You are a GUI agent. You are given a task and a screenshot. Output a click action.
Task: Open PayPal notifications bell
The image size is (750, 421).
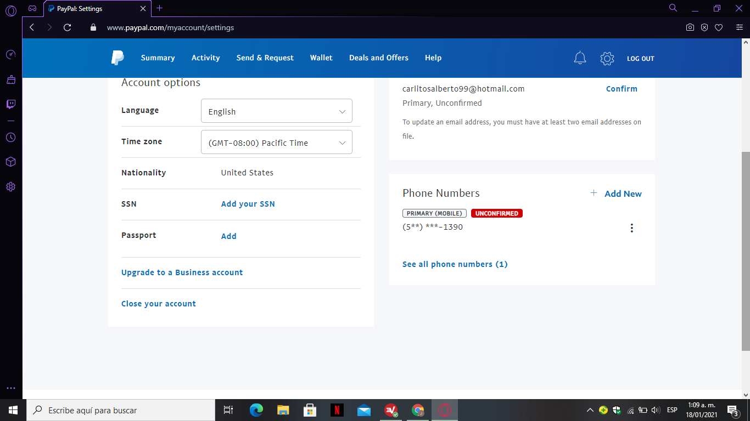tap(580, 58)
